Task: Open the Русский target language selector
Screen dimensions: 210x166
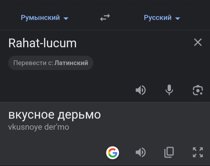Action: tap(158, 18)
